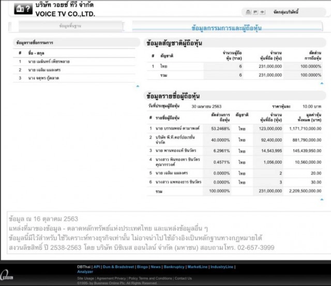The height and width of the screenshot is (286, 331).
Task: Open the News footer link
Action: click(156, 267)
